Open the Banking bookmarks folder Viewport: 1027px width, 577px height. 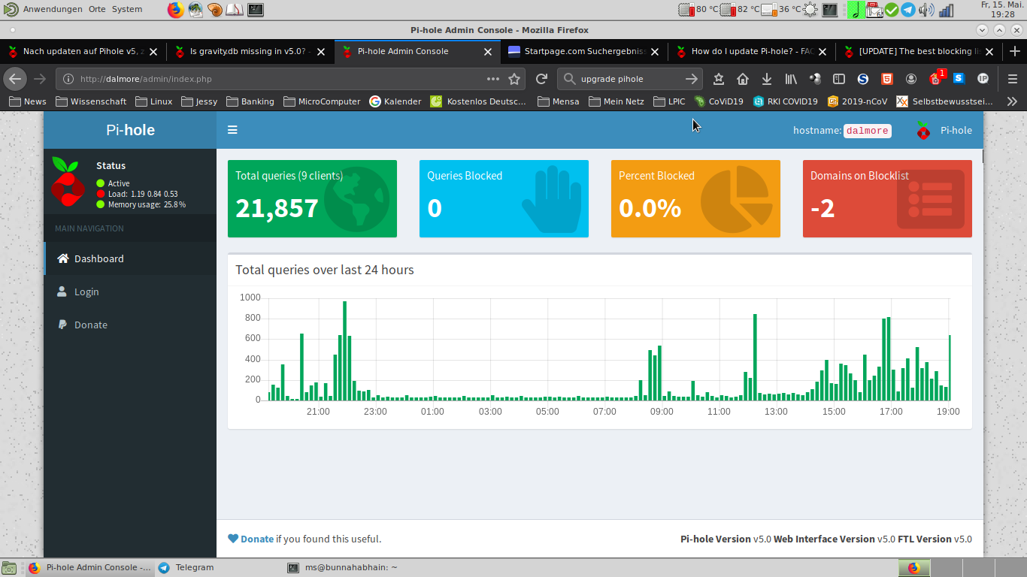point(250,101)
